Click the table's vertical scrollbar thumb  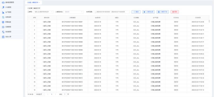pos(209,21)
